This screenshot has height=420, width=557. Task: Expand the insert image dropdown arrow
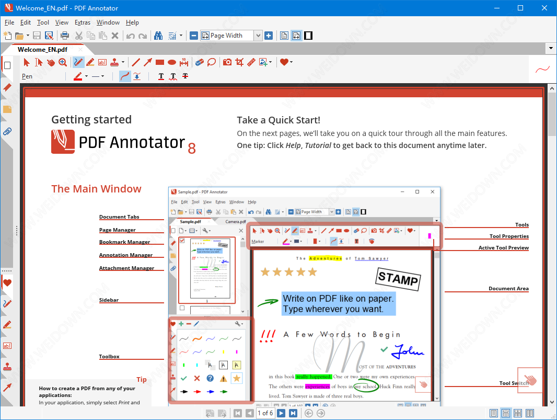tap(270, 62)
